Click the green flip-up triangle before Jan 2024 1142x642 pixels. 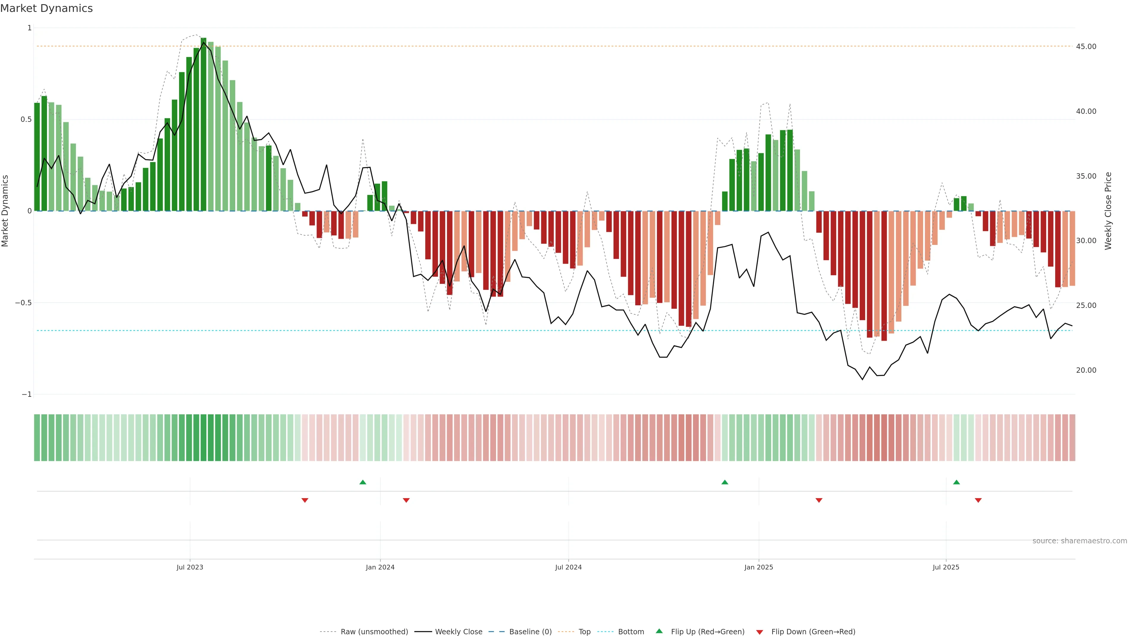363,482
